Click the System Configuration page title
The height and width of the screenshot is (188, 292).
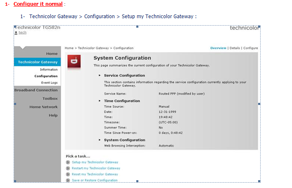pos(122,58)
